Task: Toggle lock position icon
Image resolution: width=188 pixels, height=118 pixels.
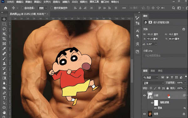Action: [159, 88]
